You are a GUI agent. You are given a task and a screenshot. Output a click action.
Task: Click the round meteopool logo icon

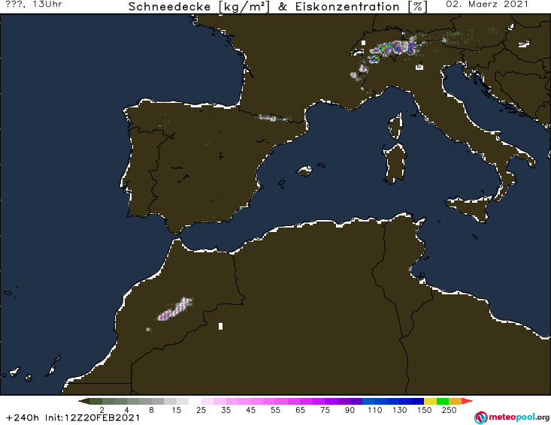(480, 417)
